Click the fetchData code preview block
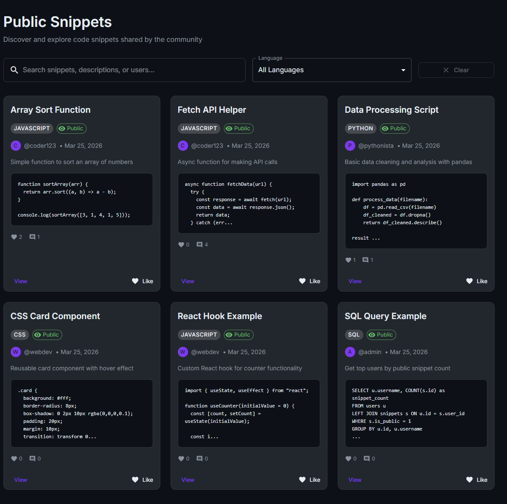 (249, 203)
